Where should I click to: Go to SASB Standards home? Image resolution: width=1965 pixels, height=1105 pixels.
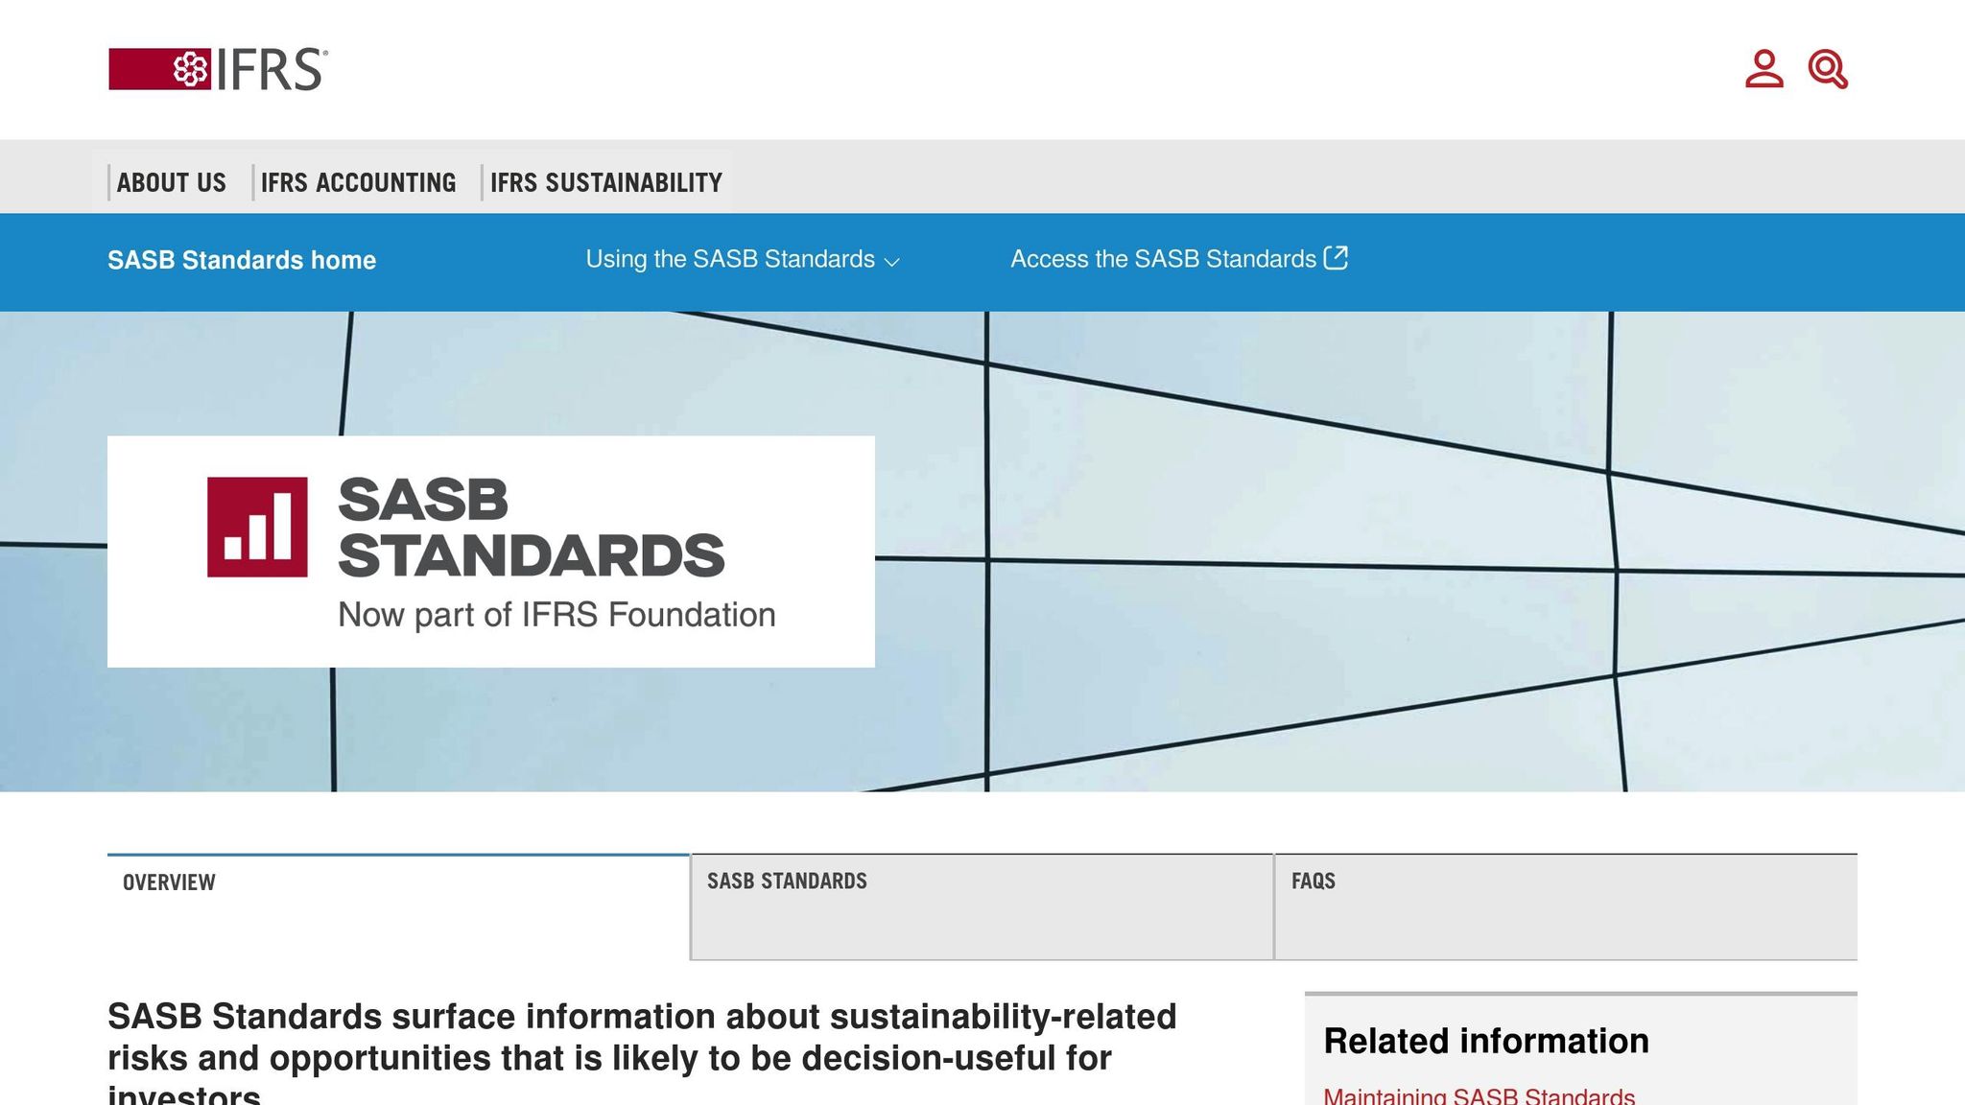point(241,260)
